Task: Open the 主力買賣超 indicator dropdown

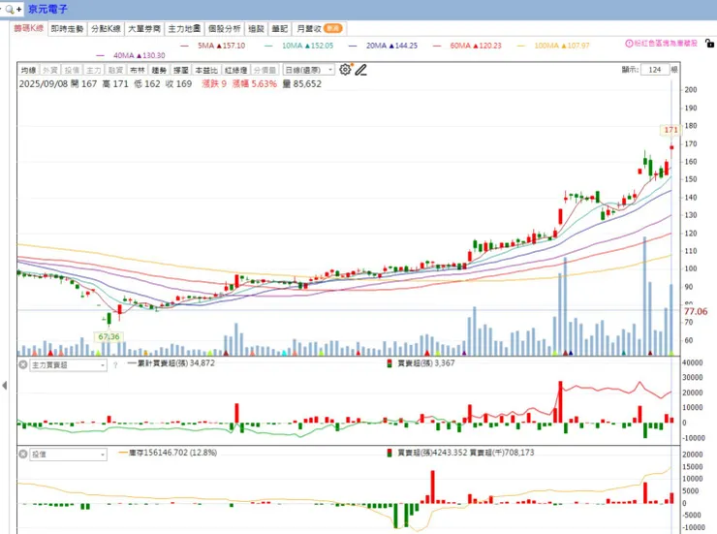Action: click(69, 364)
